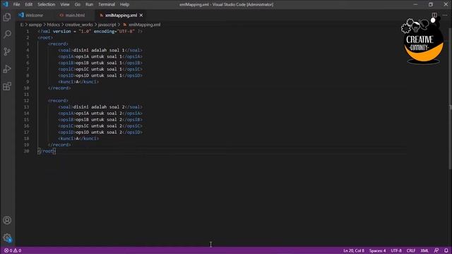Close the xmlMapping.xml tab
This screenshot has height=254, width=452.
pos(141,16)
